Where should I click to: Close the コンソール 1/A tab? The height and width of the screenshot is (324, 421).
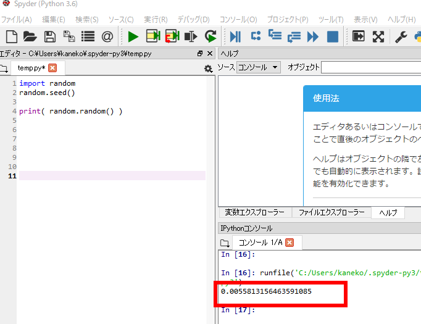click(x=290, y=243)
